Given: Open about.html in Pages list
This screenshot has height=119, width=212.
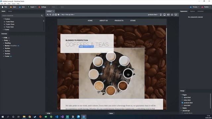Looking at the screenshot, I should click(187, 98).
